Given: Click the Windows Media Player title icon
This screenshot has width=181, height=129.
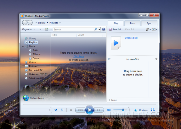Looking at the screenshot, I should pyautogui.click(x=22, y=16).
